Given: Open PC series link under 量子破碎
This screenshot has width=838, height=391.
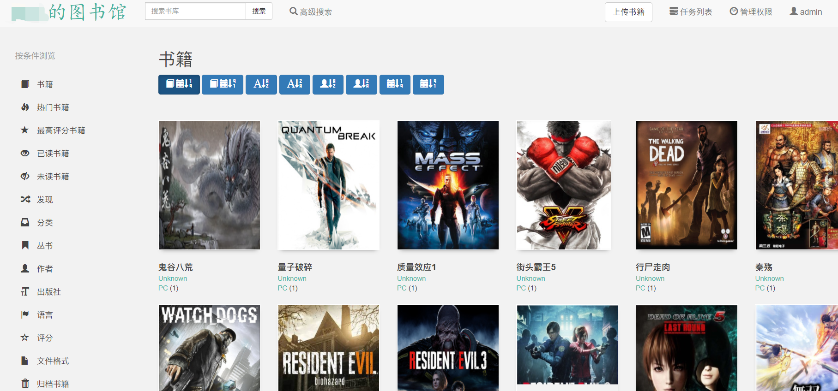Looking at the screenshot, I should pos(283,288).
